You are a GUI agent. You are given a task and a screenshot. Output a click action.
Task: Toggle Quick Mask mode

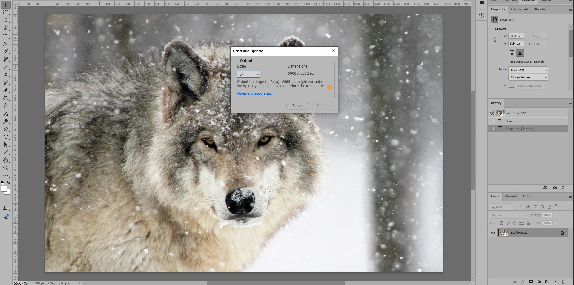pyautogui.click(x=6, y=200)
